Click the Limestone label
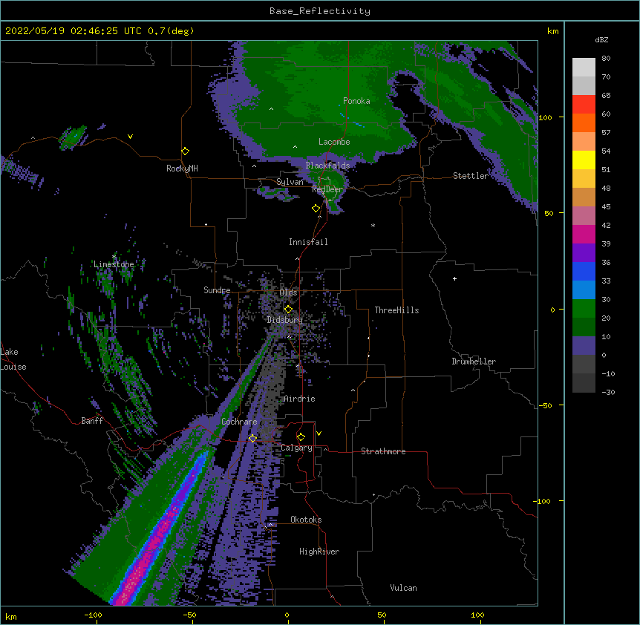This screenshot has height=625, width=640. tap(114, 264)
